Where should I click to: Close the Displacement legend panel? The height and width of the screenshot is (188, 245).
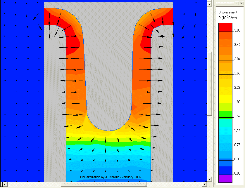click(x=241, y=3)
